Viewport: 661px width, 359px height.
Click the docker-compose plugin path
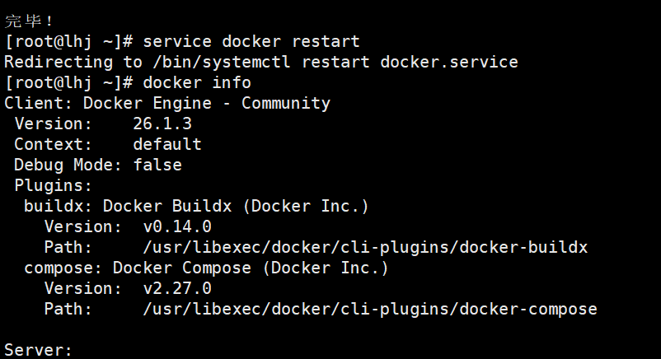click(370, 310)
